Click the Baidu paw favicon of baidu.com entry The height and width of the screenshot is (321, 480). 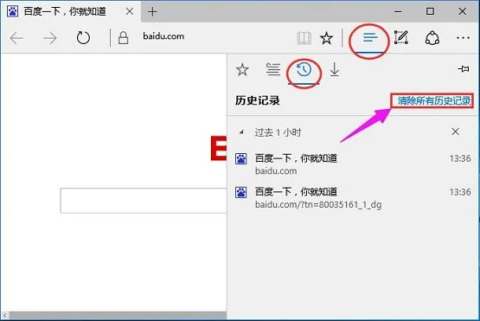(241, 158)
